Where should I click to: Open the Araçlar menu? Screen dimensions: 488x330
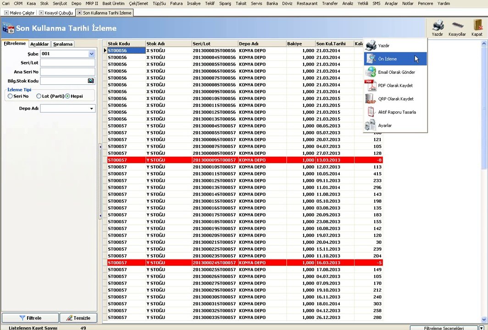point(391,3)
